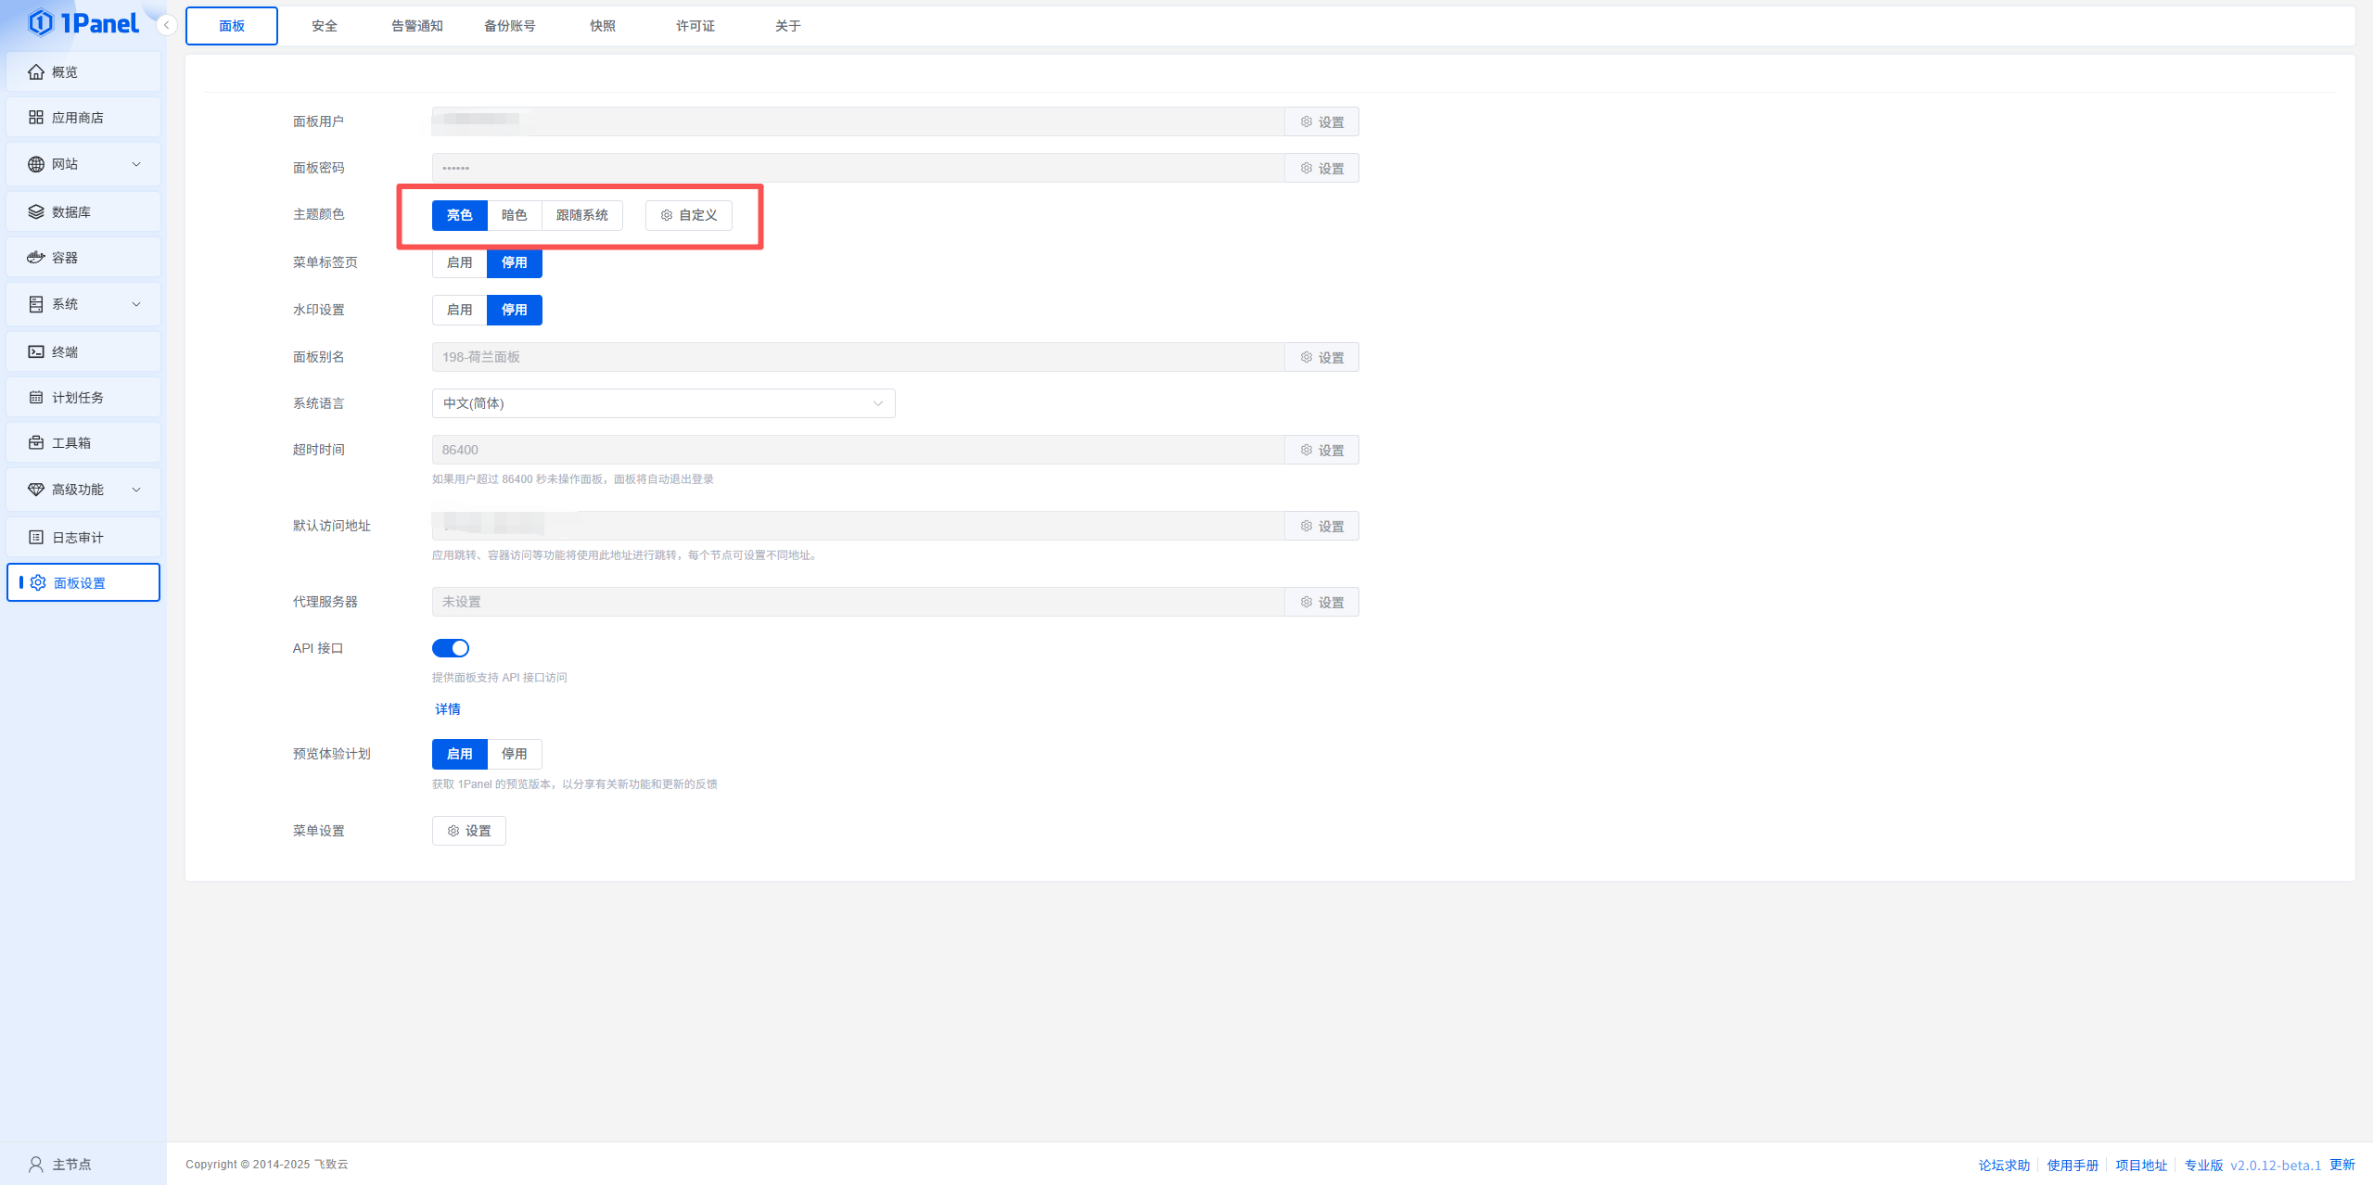Switch to the 安全 tab
The image size is (2373, 1185).
pyautogui.click(x=325, y=26)
